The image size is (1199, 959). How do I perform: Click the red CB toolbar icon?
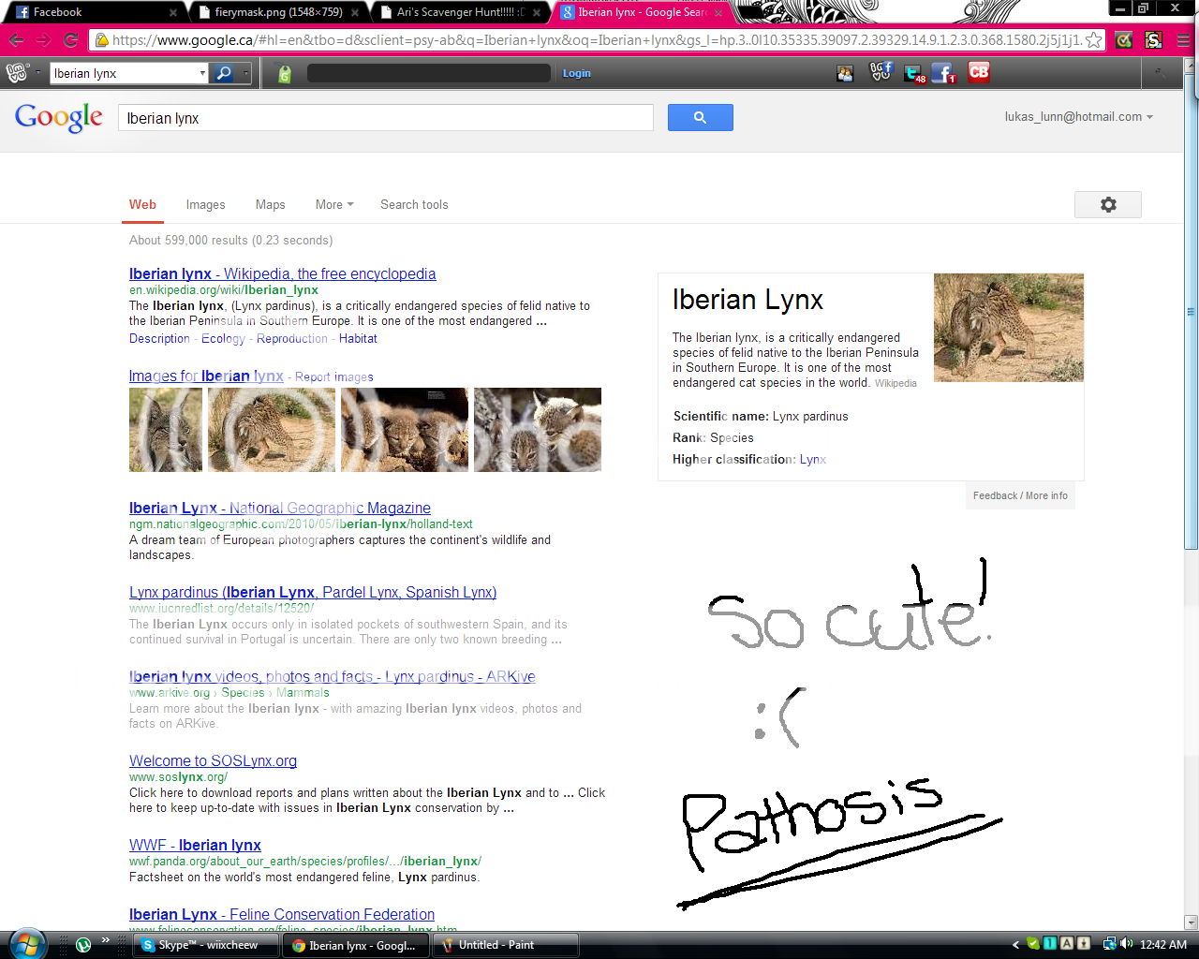click(x=979, y=72)
